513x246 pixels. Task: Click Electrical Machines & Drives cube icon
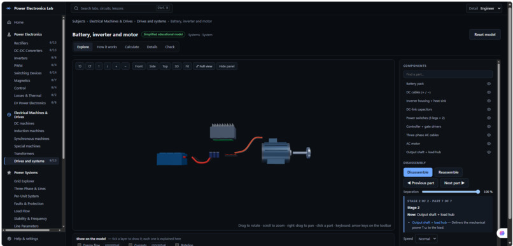pyautogui.click(x=9, y=114)
